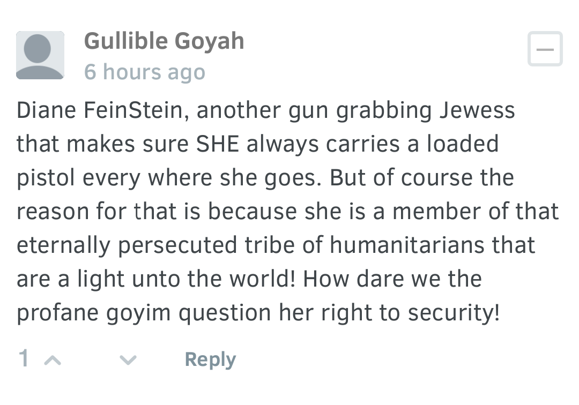Collapse the comment using the minus button
579x405 pixels.
(x=545, y=49)
